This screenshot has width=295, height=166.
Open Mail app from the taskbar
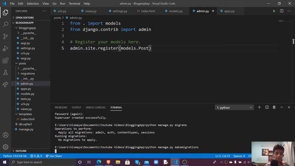point(147,162)
